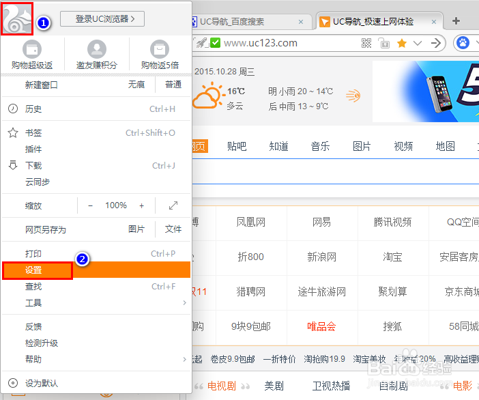Open the 途牛旅游网 site link
Screen dimensions: 479x400
(321, 291)
